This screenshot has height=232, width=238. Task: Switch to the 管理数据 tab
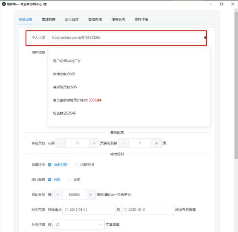click(x=48, y=19)
